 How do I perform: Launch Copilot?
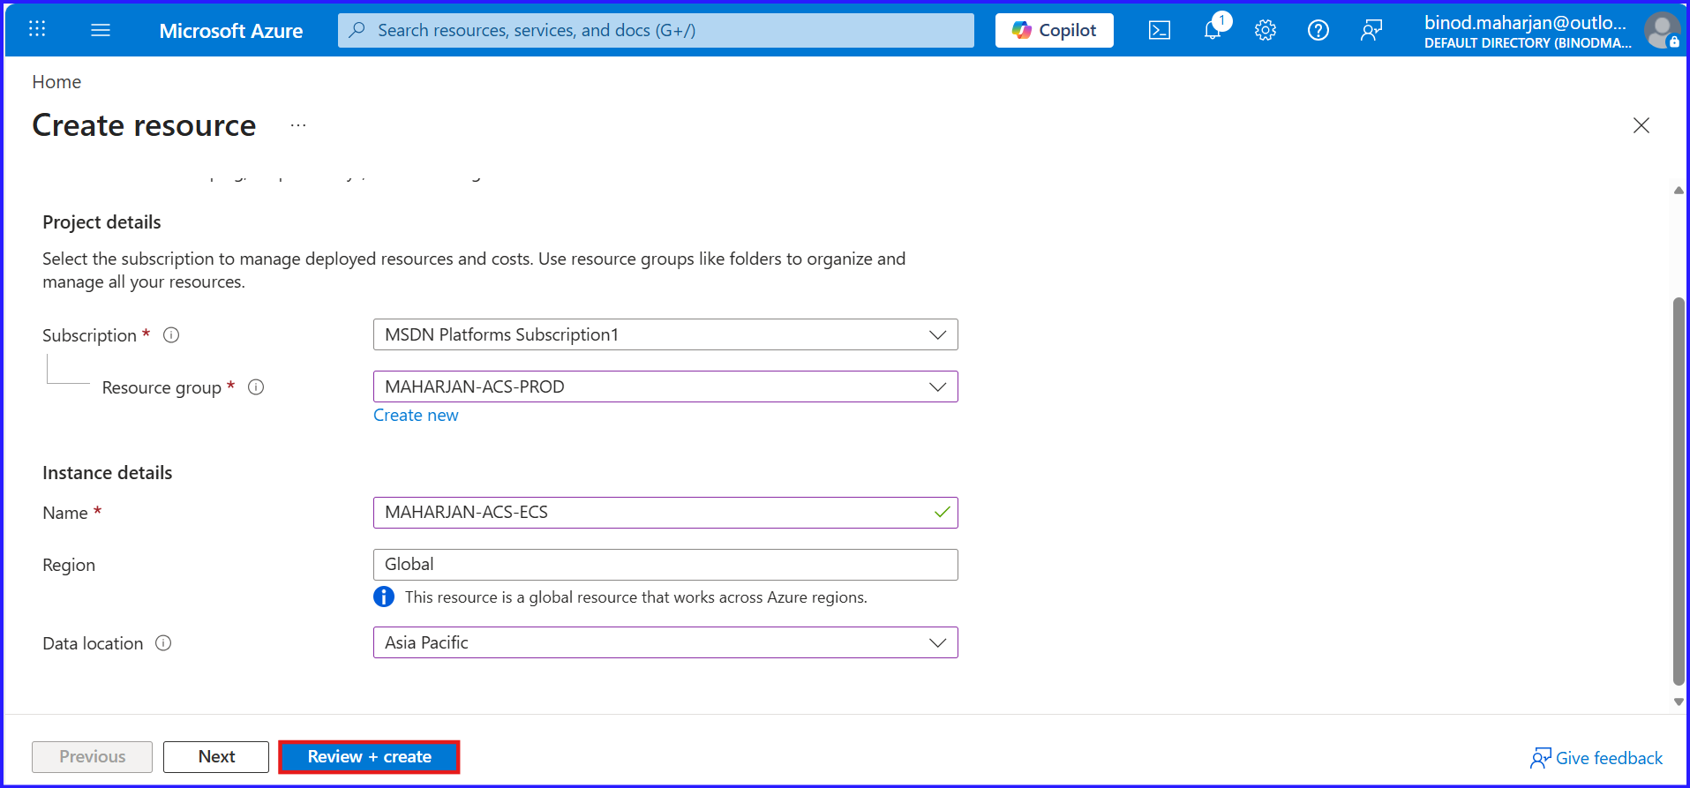(x=1055, y=30)
